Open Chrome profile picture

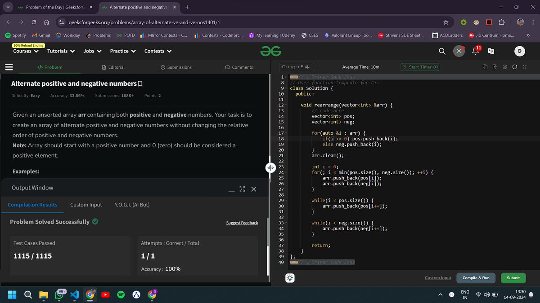520,22
